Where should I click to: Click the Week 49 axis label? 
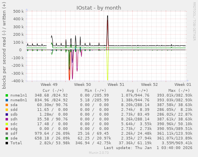49,85
